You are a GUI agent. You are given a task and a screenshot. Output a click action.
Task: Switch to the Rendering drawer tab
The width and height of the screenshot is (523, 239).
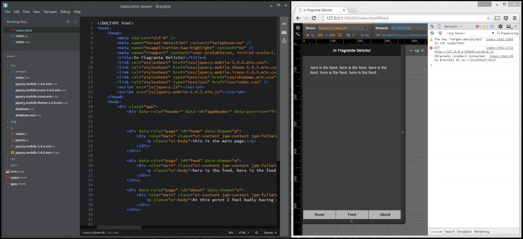coord(482,231)
